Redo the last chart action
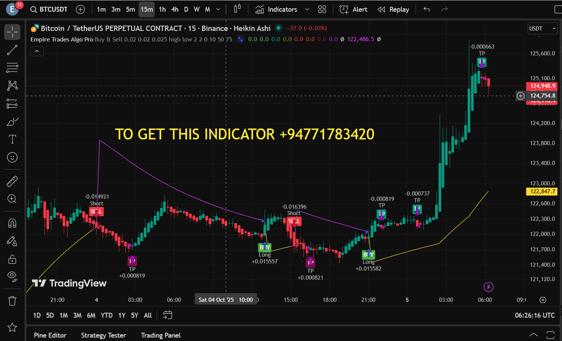This screenshot has width=562, height=341. [445, 9]
